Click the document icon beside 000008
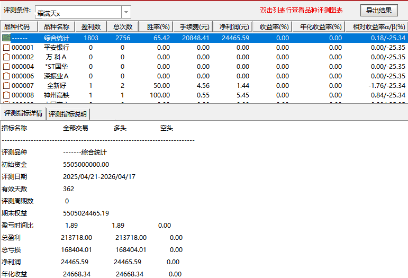The height and width of the screenshot is (278, 408). tap(6, 95)
